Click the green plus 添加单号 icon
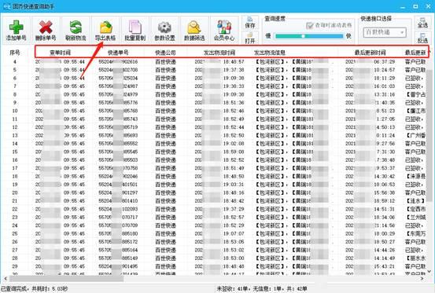 pyautogui.click(x=16, y=30)
